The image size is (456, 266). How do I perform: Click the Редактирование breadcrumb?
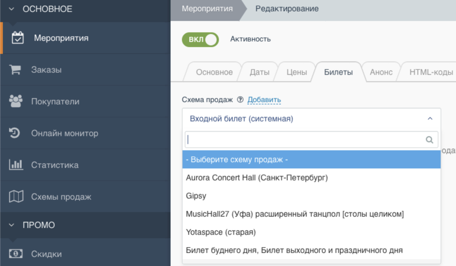click(287, 9)
